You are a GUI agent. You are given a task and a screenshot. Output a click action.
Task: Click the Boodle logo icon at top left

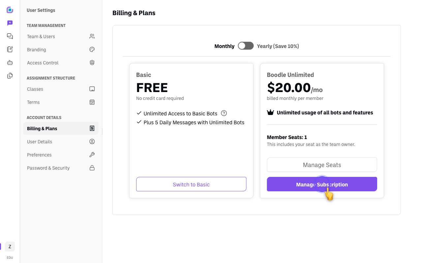point(10,10)
